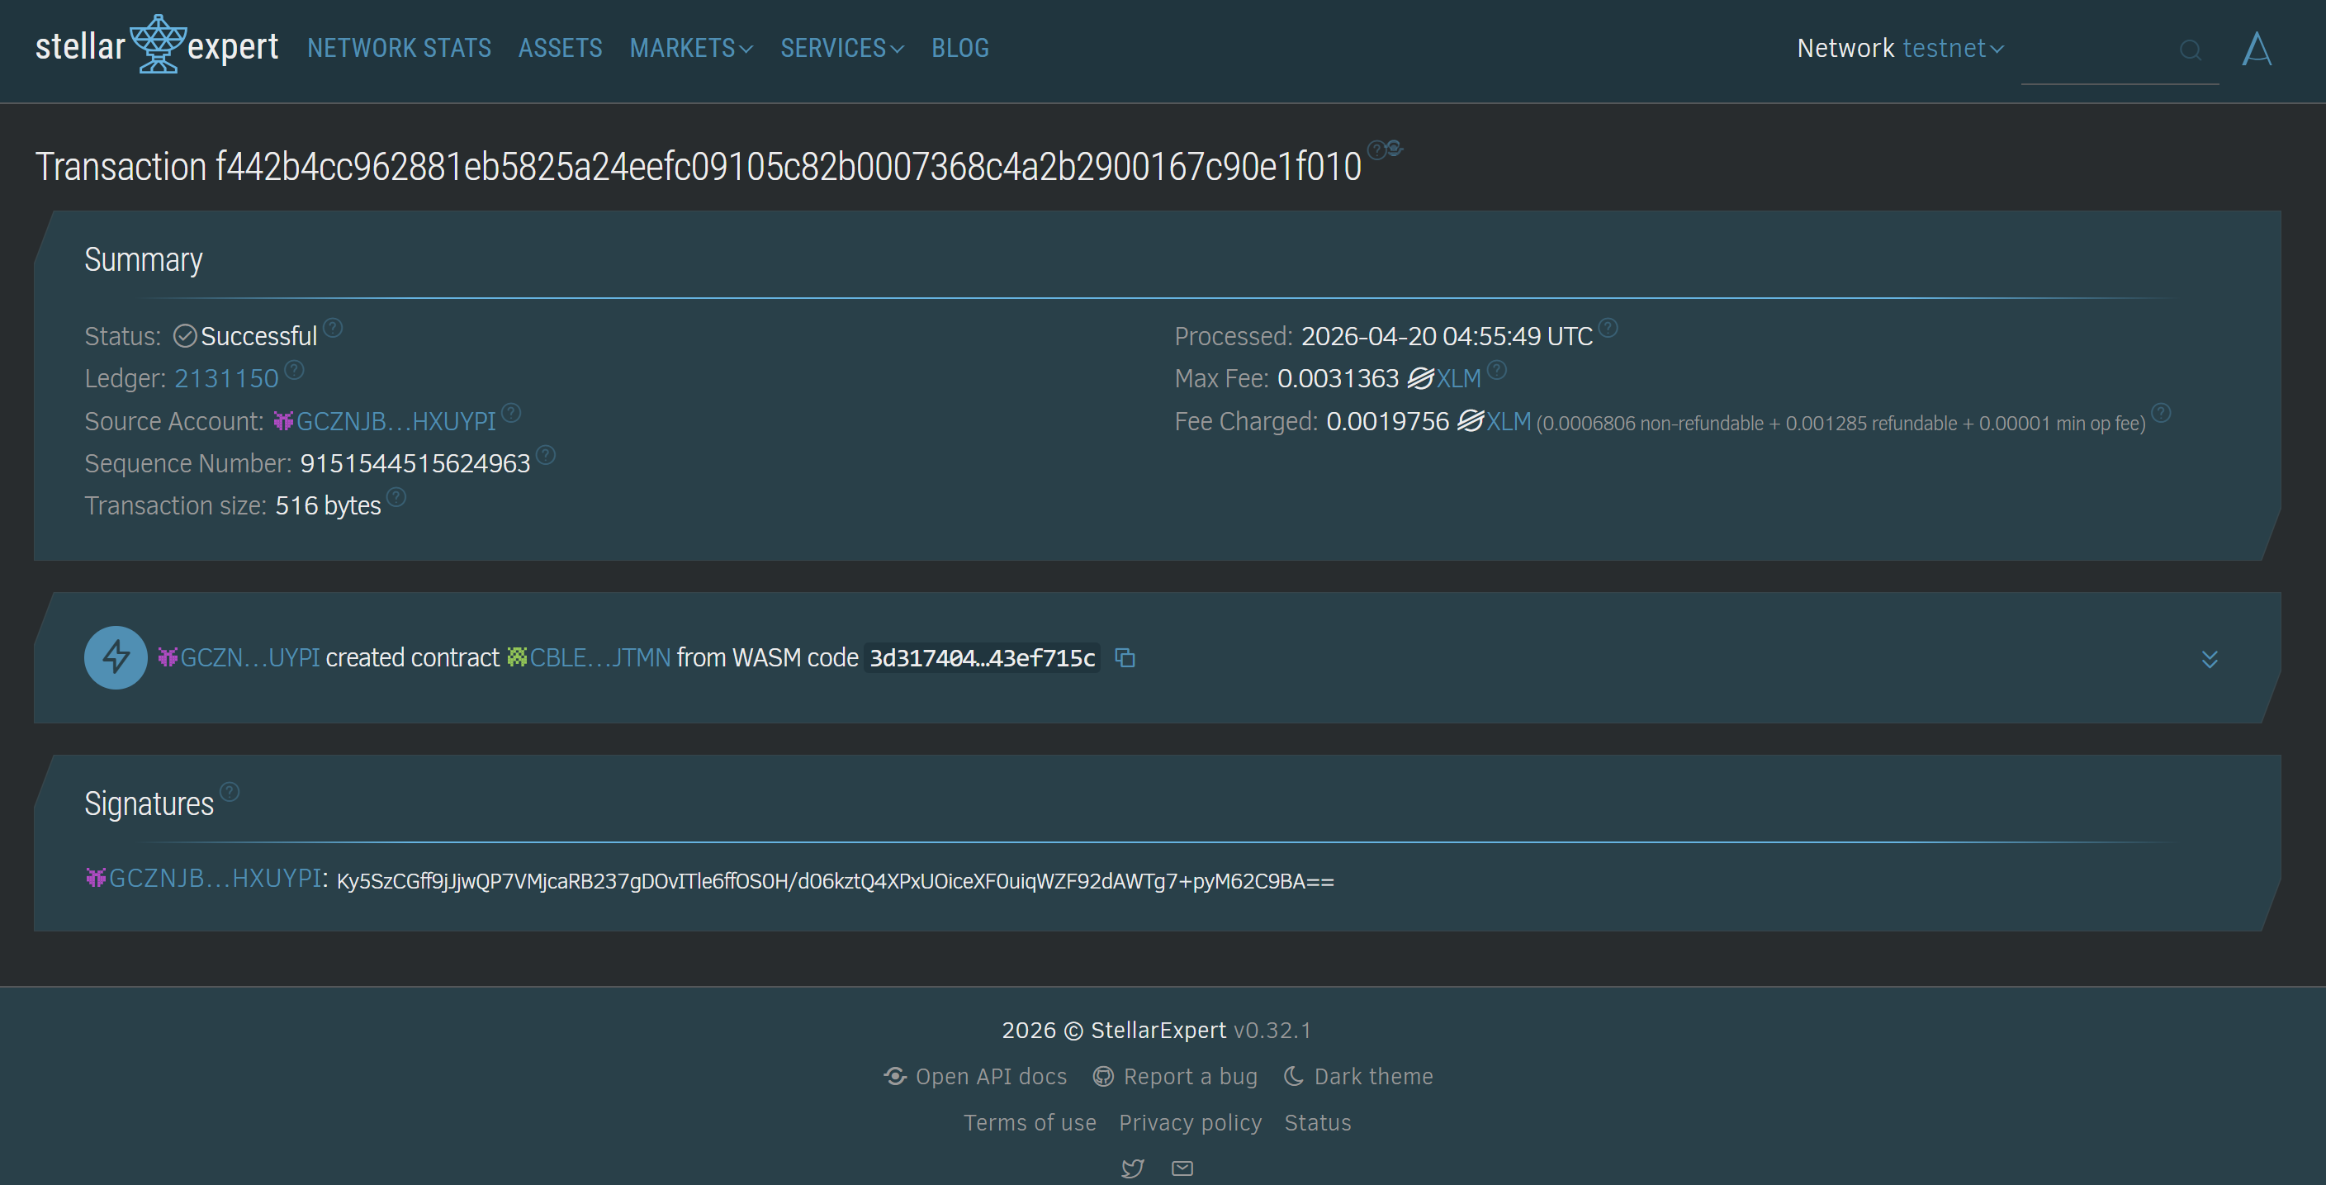
Task: Open ledger 2131150 link
Action: 225,377
